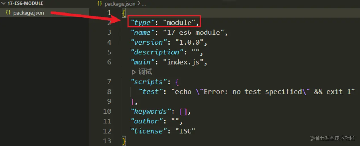Image resolution: width=360 pixels, height=146 pixels.
Task: Click the "ISC" license value
Action: [185, 131]
